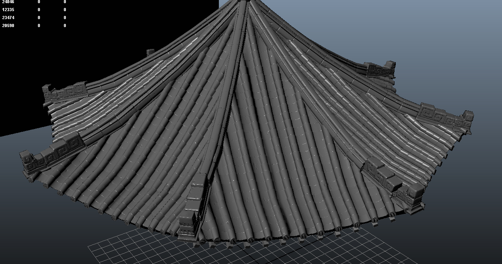Select the lower-right carved ridge end piece
The image size is (502, 264).
pyautogui.click(x=393, y=183)
